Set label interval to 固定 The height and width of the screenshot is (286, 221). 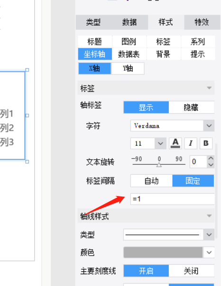(x=193, y=181)
